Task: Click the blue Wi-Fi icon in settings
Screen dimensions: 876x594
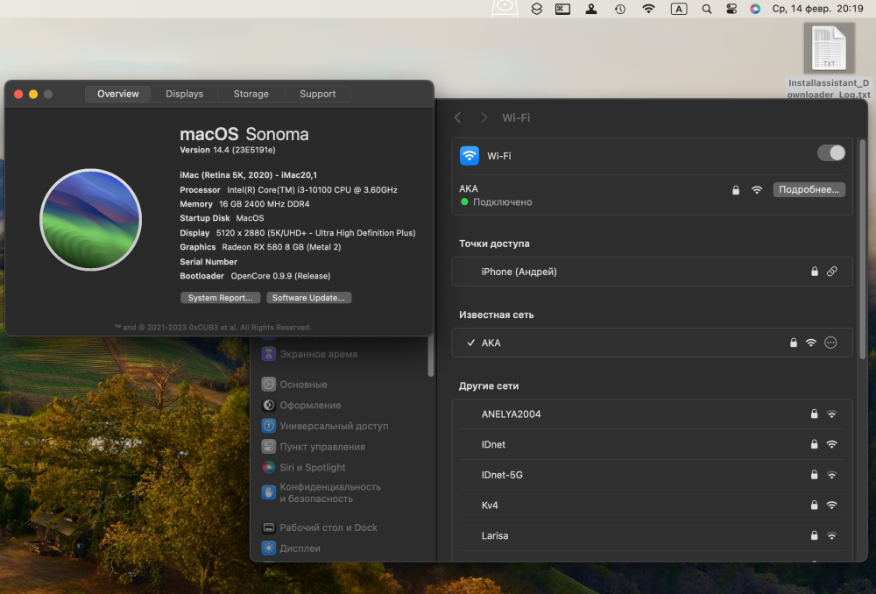Action: click(470, 156)
